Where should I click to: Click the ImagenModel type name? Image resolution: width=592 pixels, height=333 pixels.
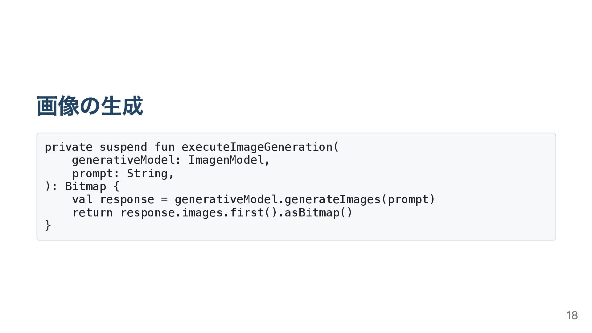click(x=226, y=160)
